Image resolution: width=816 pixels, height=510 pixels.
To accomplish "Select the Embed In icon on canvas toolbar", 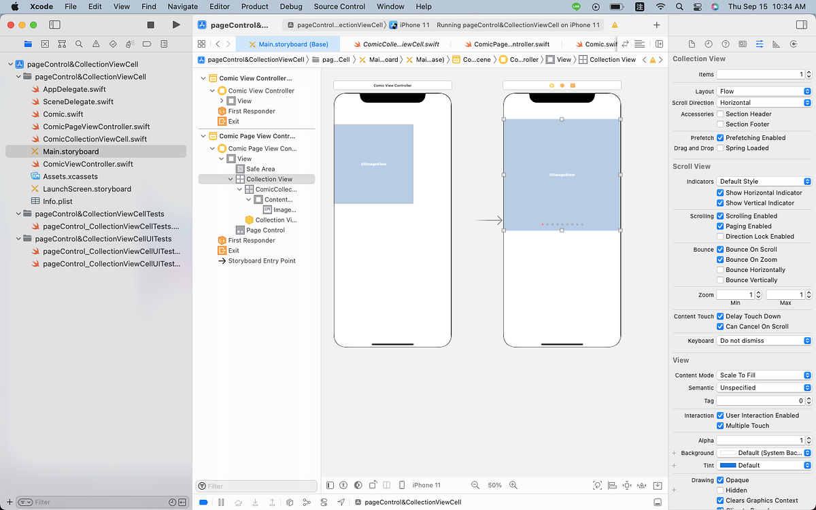I will click(x=657, y=485).
